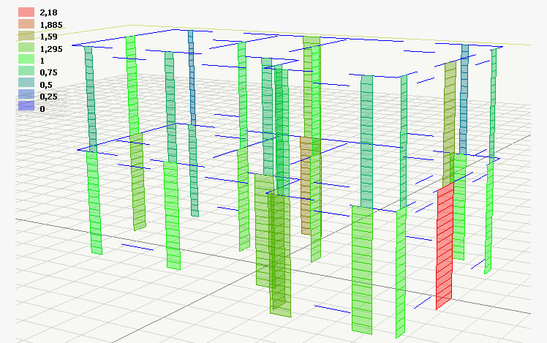Select the bright green legend swatch for value 1
The width and height of the screenshot is (547, 343).
pyautogui.click(x=26, y=61)
